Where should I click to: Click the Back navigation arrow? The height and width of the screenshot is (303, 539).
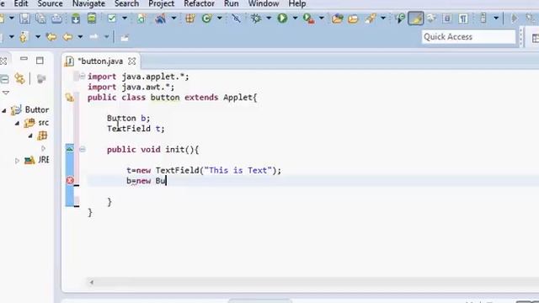[67, 37]
